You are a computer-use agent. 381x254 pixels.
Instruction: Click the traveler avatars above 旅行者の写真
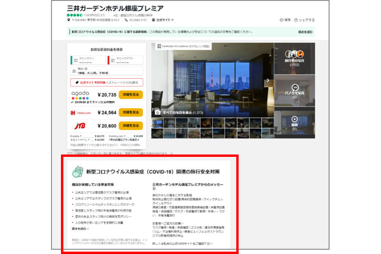tap(294, 54)
